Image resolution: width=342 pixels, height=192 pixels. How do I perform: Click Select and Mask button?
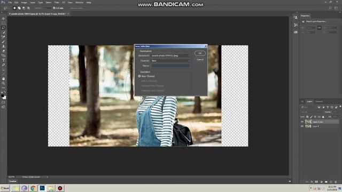click(76, 8)
